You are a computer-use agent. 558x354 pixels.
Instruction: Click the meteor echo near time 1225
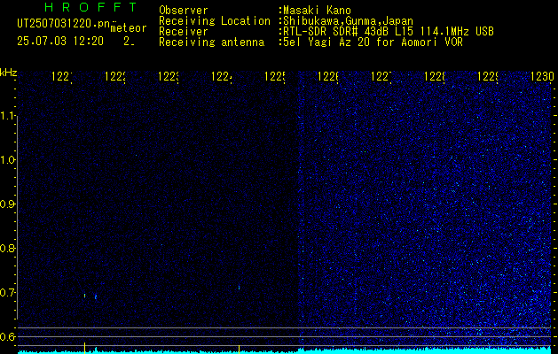[x=239, y=288]
